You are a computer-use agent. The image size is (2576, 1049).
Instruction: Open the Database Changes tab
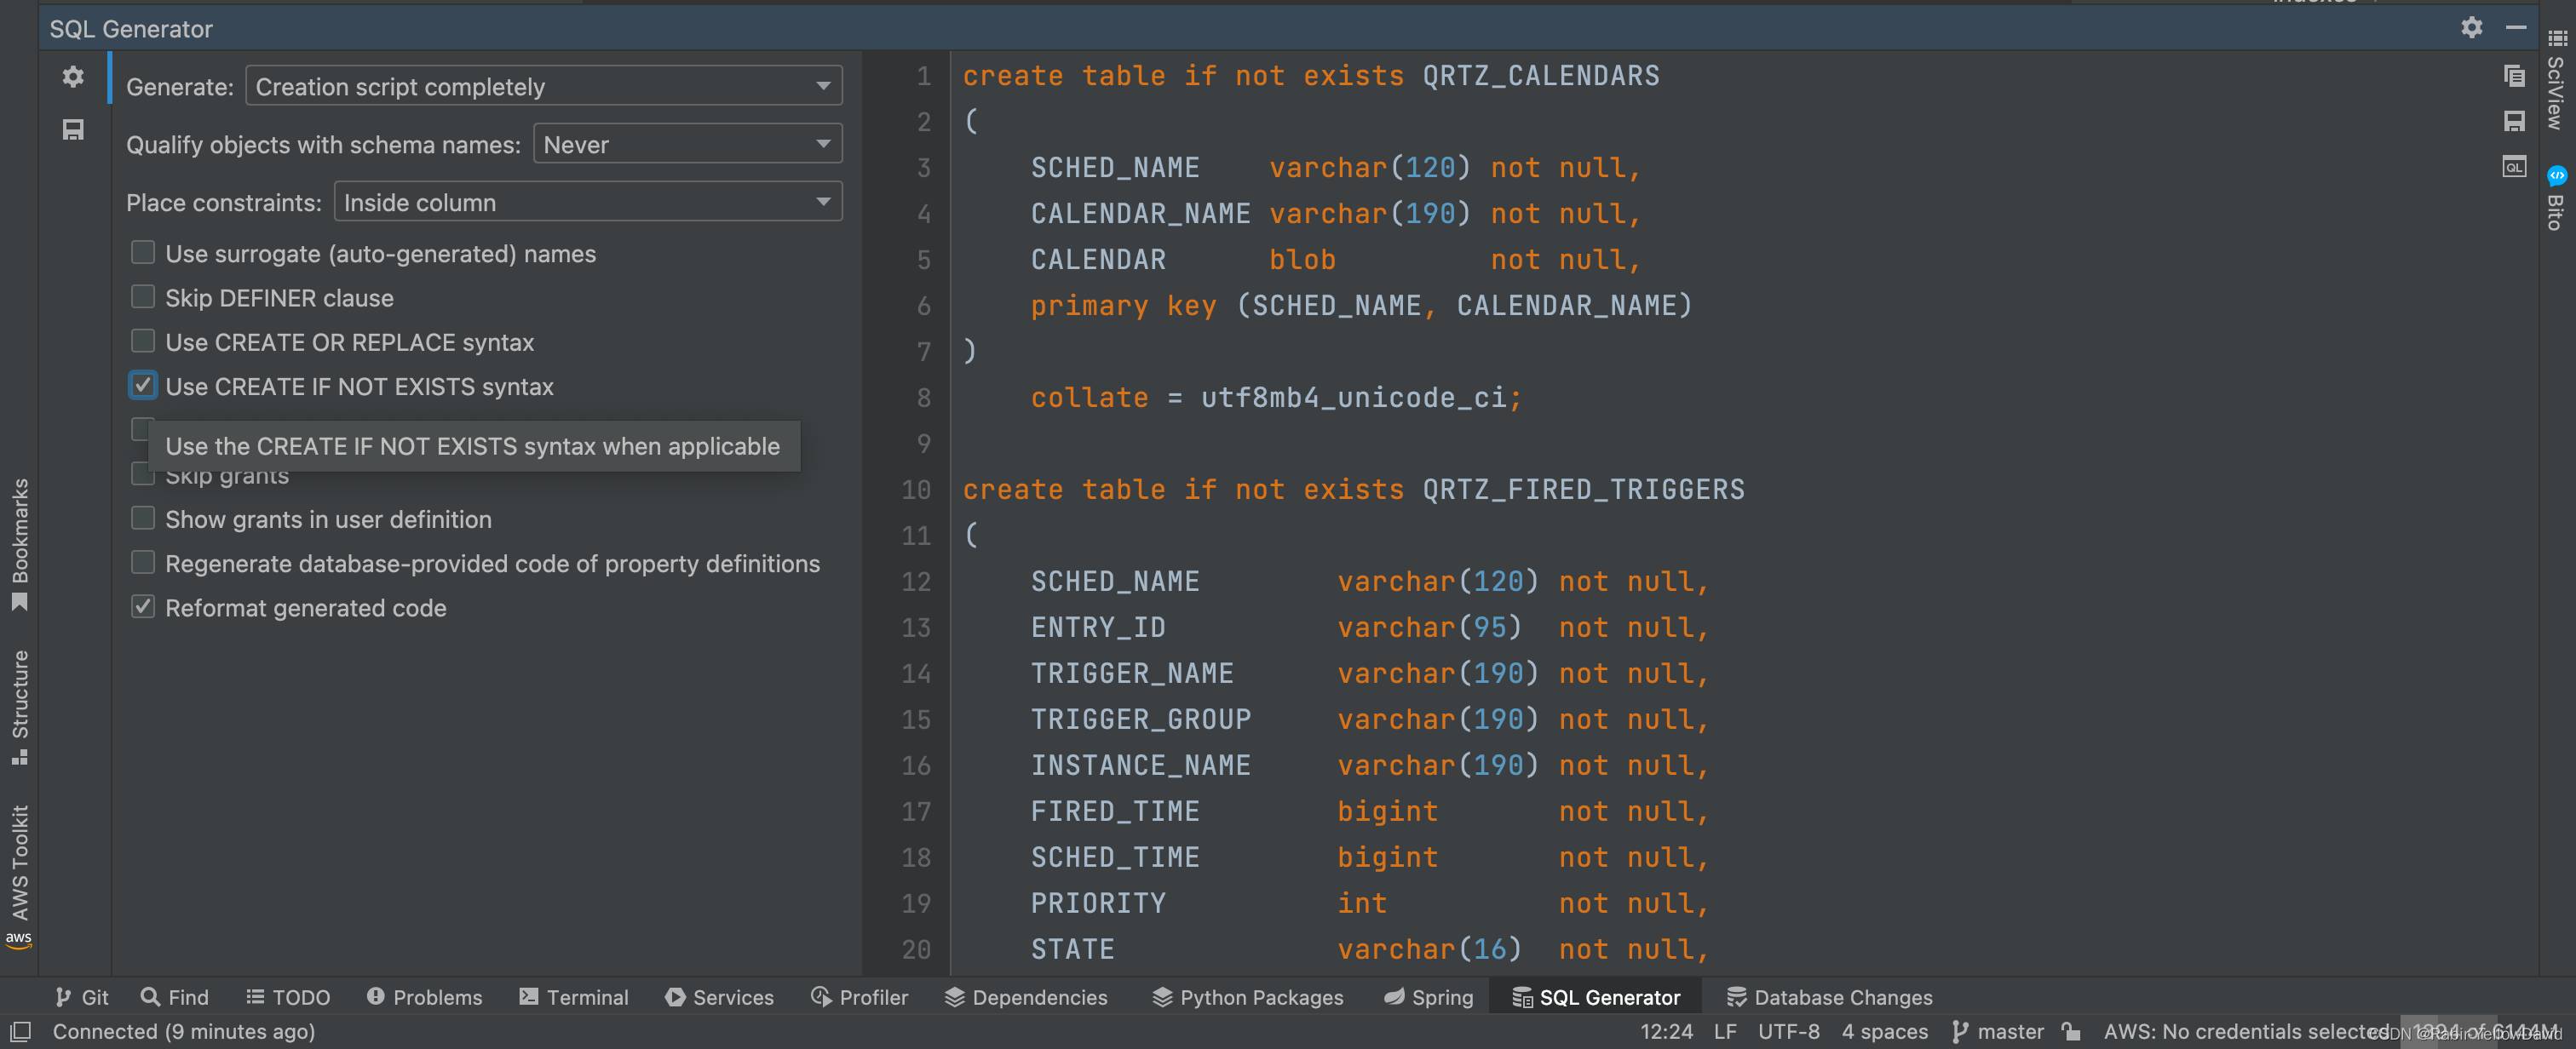[x=1829, y=997]
